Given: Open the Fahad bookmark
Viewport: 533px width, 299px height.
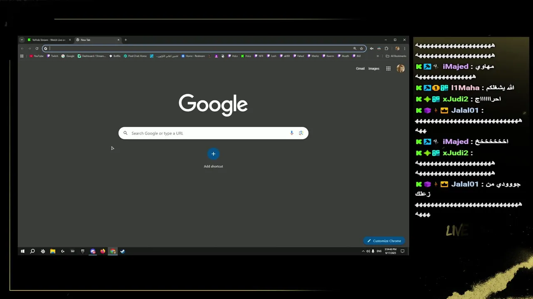Looking at the screenshot, I should point(299,56).
